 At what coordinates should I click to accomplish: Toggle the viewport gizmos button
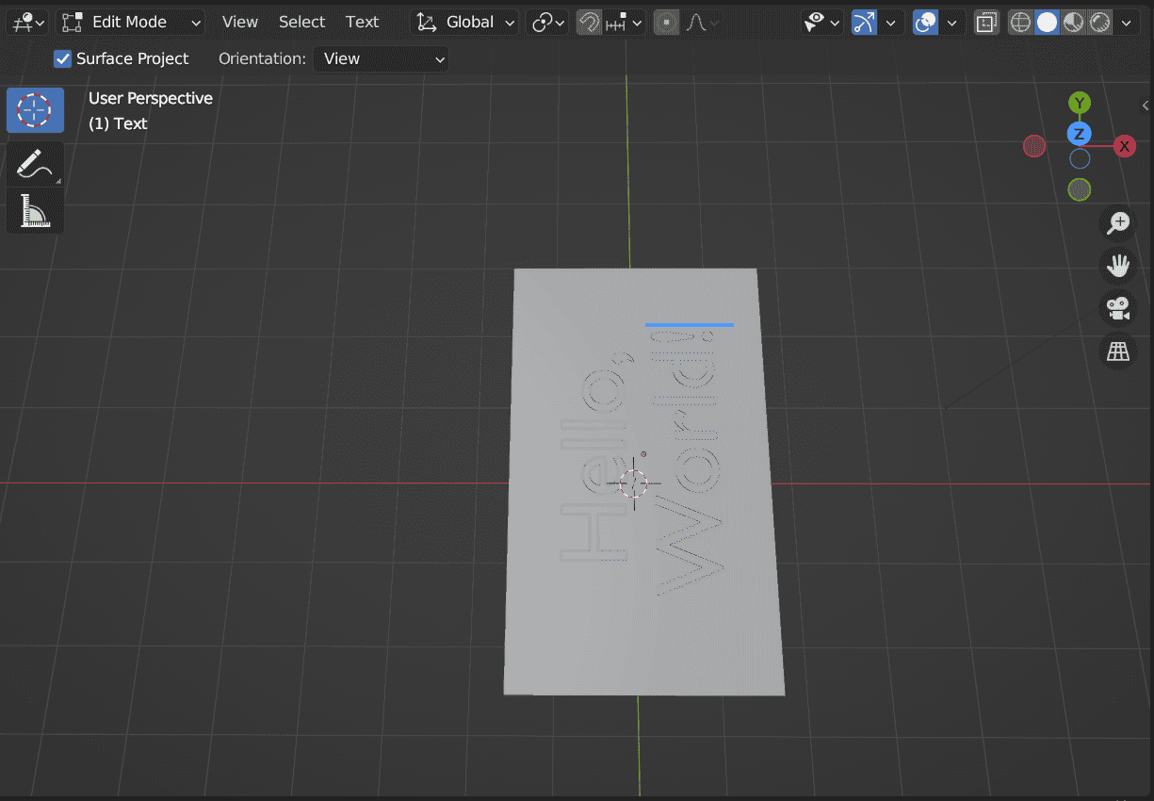pos(864,22)
